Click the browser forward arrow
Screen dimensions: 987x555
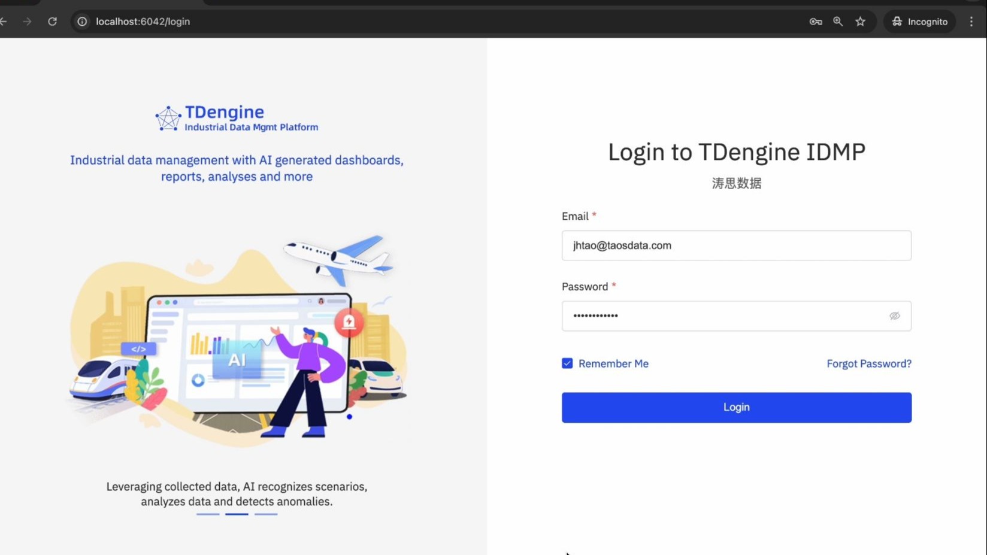(27, 22)
